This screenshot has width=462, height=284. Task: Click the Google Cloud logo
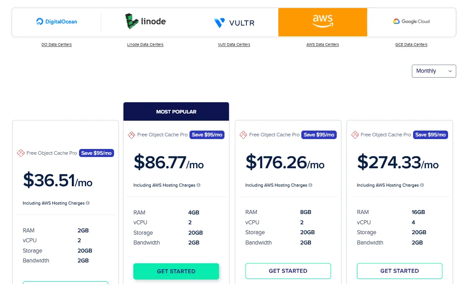pyautogui.click(x=411, y=21)
